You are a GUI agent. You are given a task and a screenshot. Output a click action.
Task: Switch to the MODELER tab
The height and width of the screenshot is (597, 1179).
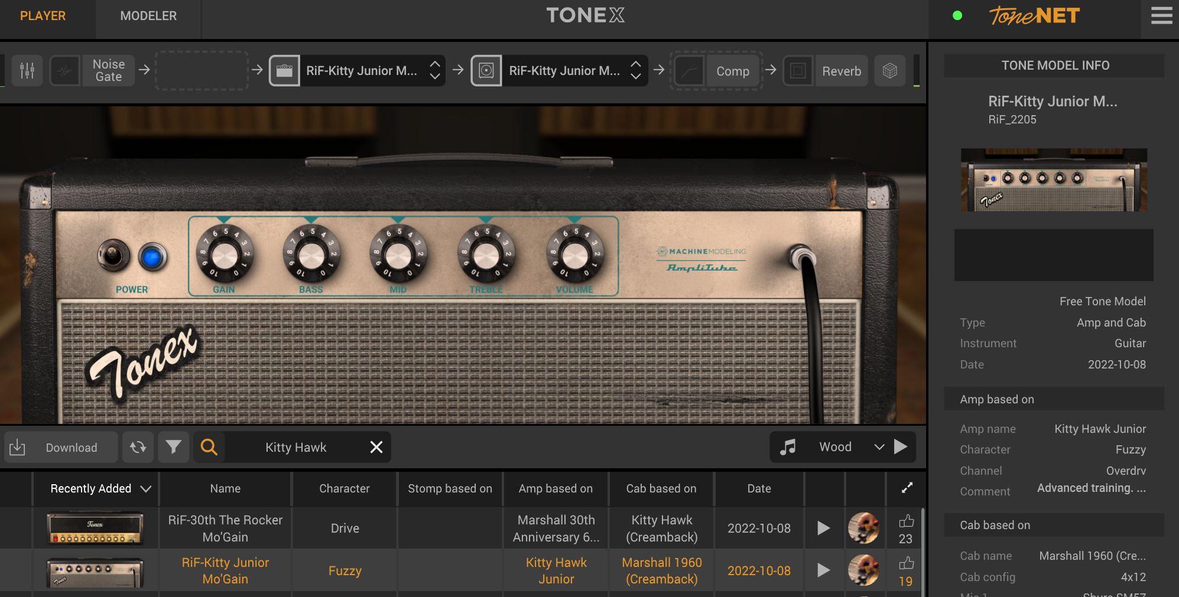(148, 16)
